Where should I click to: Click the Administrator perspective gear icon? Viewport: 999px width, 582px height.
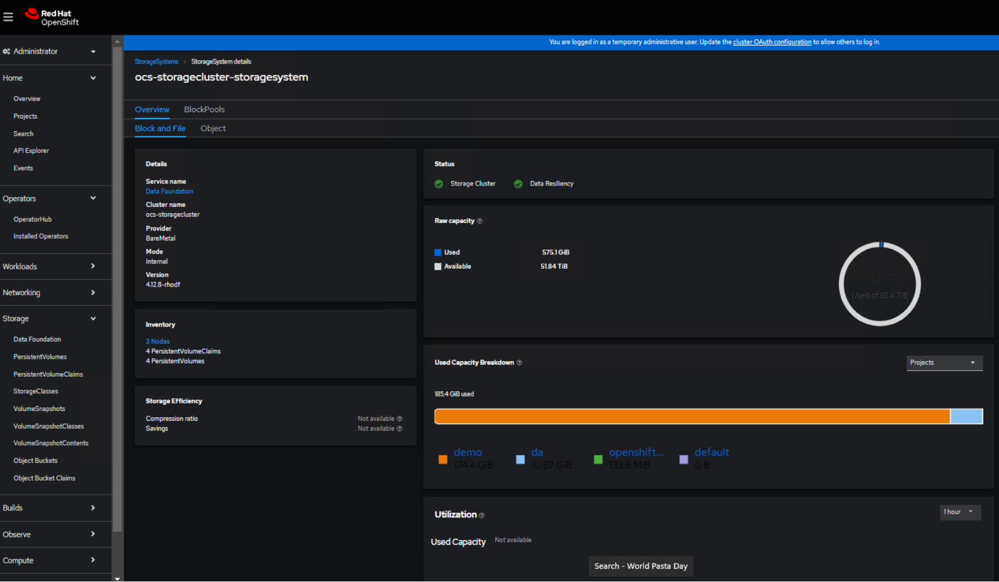(x=6, y=51)
